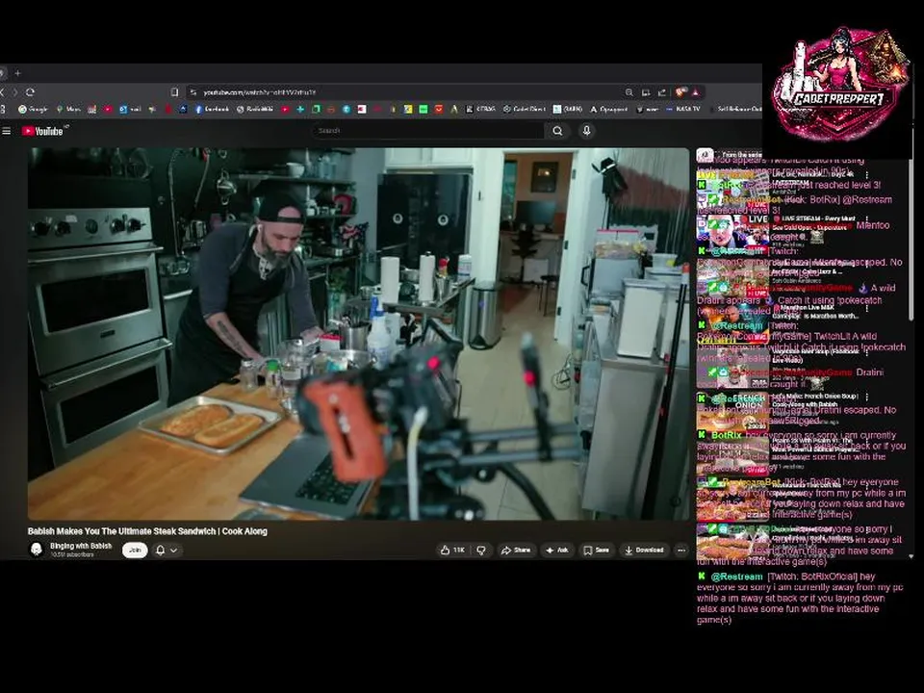Open the mail bookmark

pos(130,109)
